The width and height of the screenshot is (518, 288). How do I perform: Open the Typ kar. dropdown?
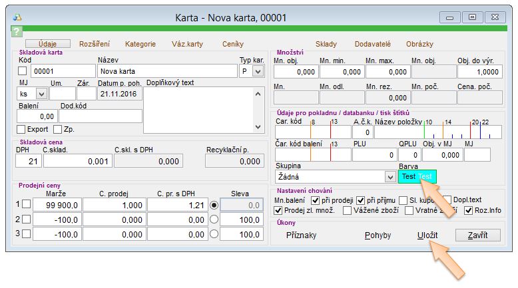258,71
